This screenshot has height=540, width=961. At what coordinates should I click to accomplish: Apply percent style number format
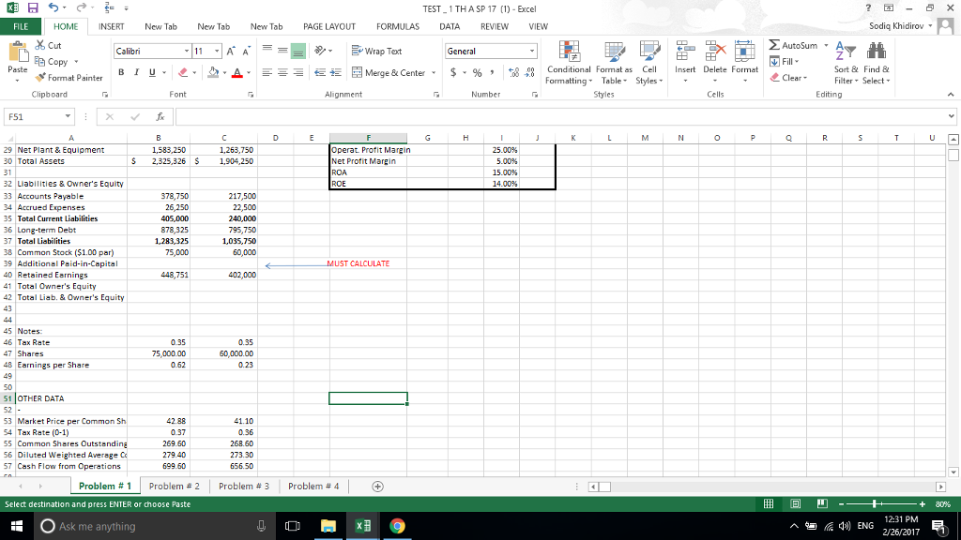pyautogui.click(x=477, y=72)
